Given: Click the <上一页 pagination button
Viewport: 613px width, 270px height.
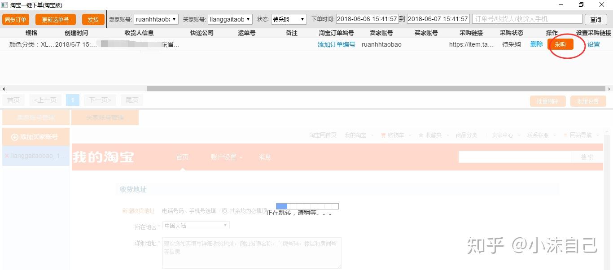Looking at the screenshot, I should coord(45,100).
